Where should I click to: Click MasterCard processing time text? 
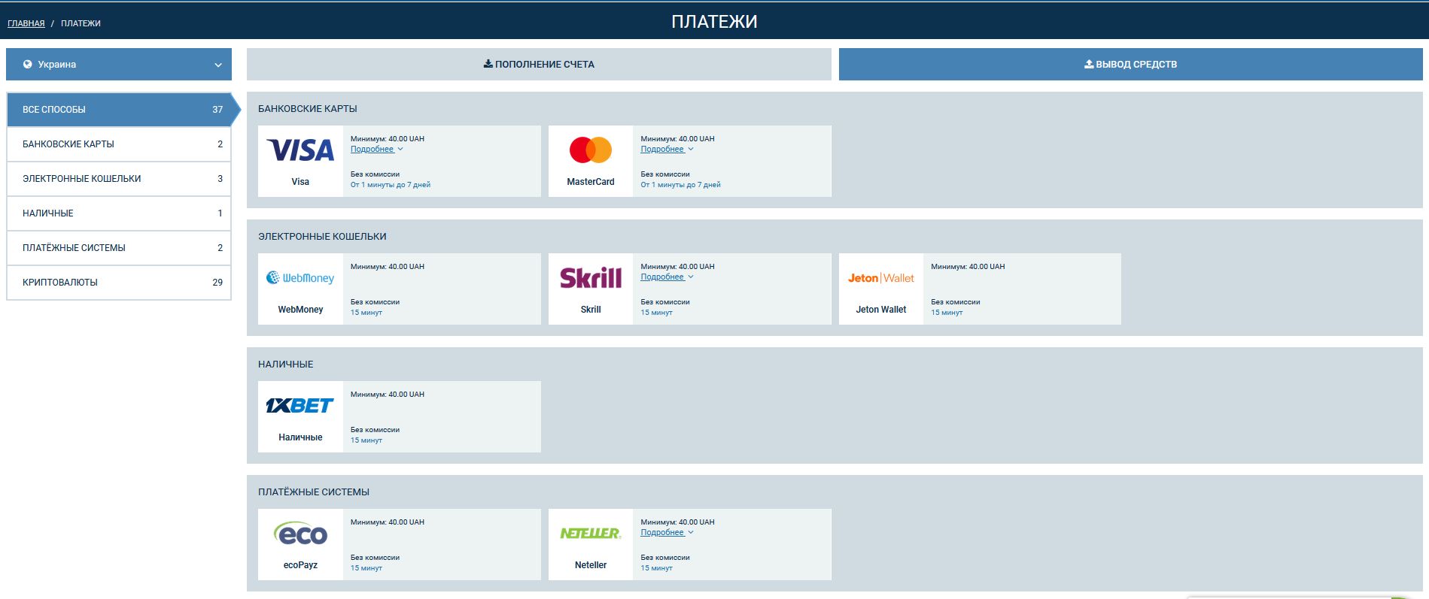point(681,185)
